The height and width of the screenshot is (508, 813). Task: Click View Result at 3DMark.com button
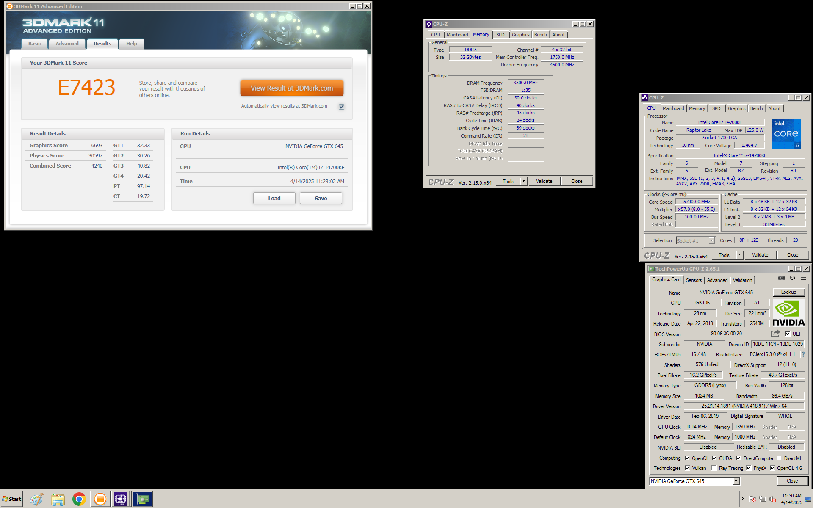[292, 88]
